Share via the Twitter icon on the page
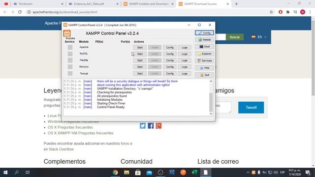The height and width of the screenshot is (177, 315). point(143,126)
